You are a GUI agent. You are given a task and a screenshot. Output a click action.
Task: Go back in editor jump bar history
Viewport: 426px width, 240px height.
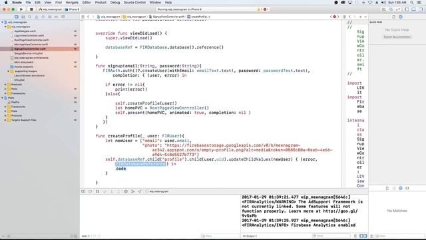click(x=89, y=17)
